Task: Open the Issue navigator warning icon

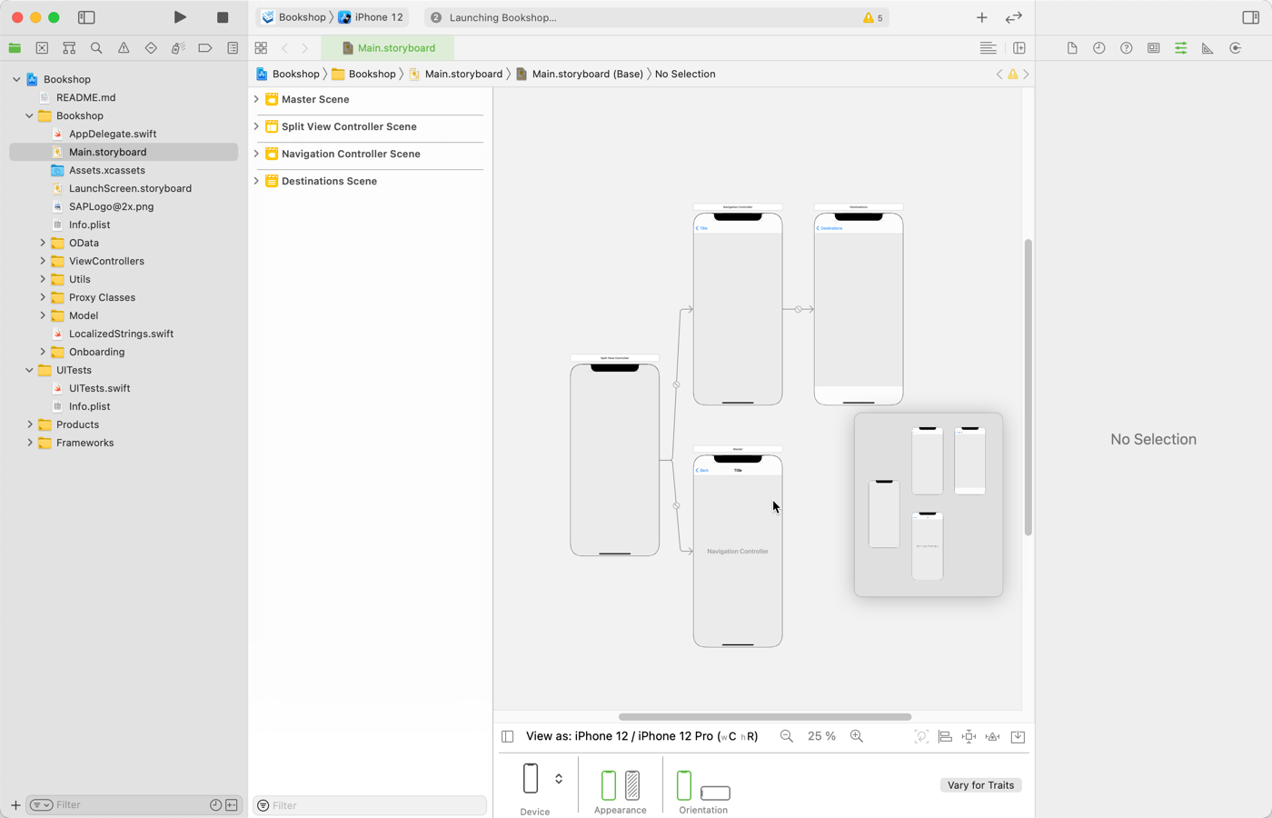Action: point(124,48)
